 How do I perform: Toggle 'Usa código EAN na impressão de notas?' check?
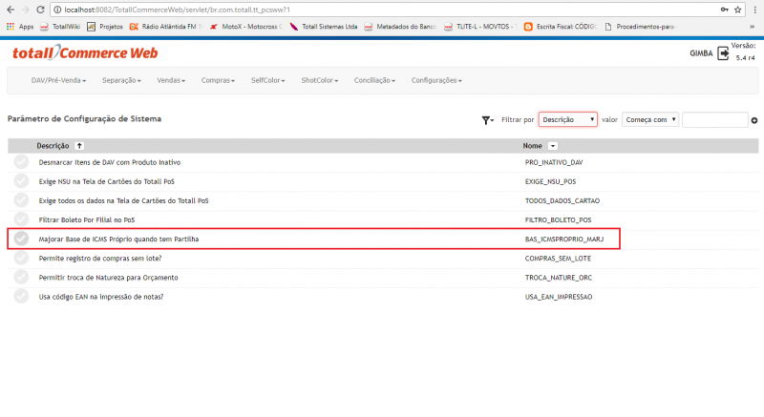(21, 296)
